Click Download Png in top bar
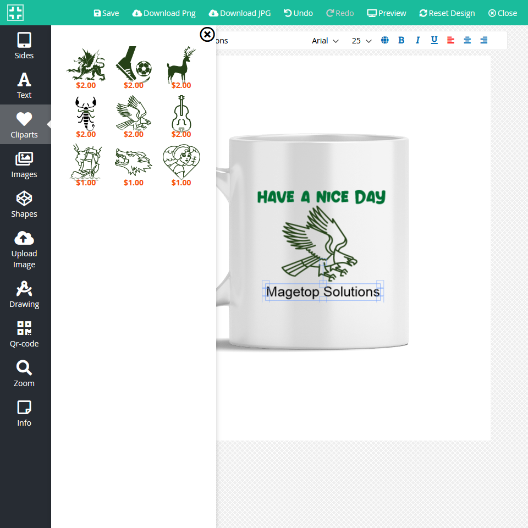 pos(164,13)
